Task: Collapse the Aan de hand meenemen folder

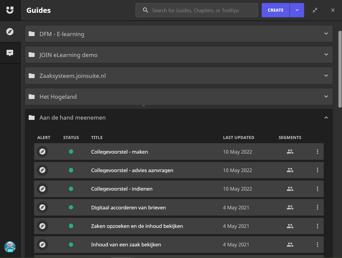Action: (326, 118)
